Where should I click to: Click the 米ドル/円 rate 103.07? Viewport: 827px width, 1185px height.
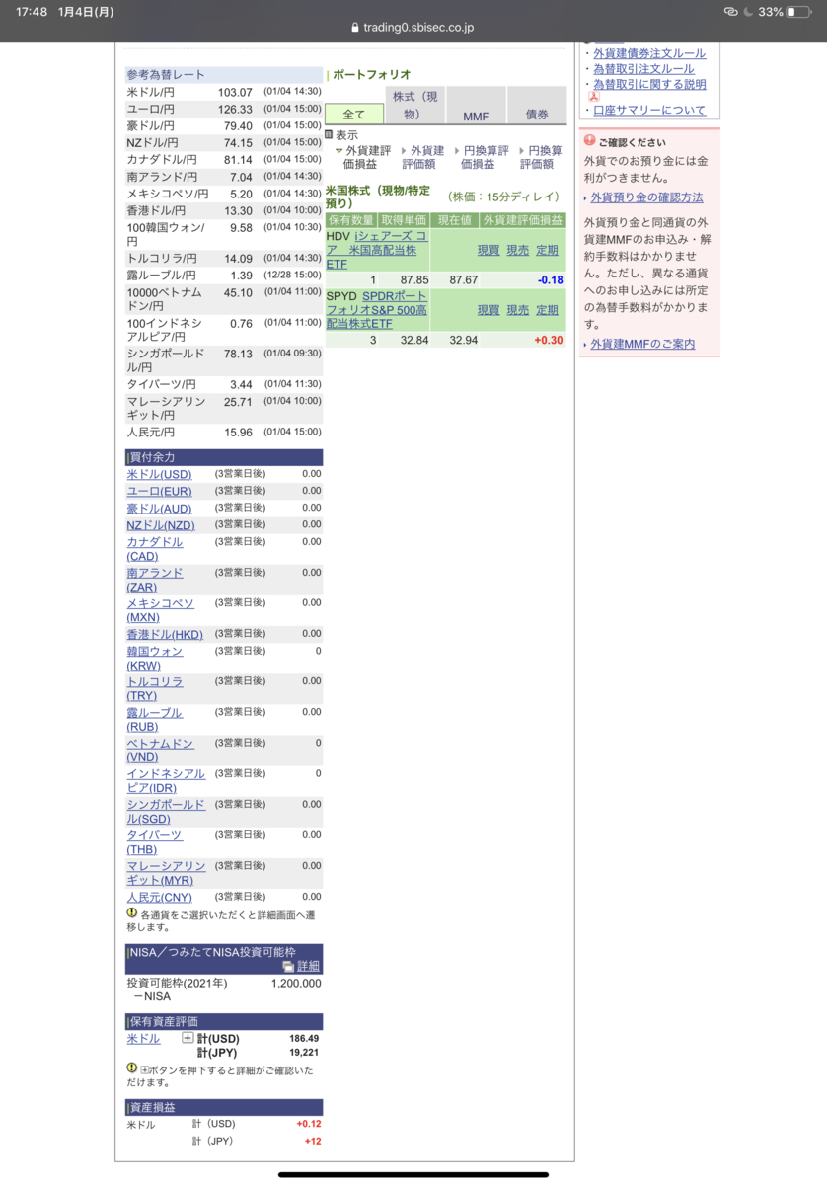(235, 92)
